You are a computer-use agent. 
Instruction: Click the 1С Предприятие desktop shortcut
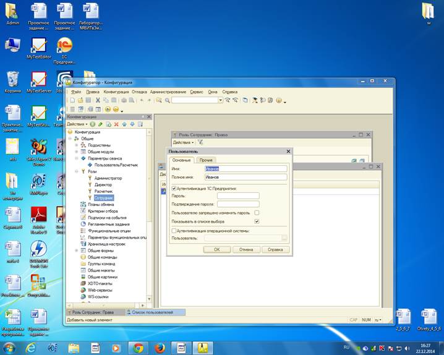(64, 50)
